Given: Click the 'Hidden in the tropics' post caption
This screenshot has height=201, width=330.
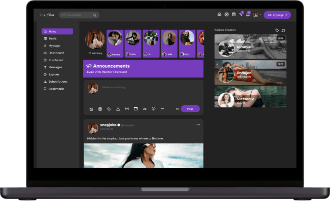Looking at the screenshot, I should [x=125, y=138].
